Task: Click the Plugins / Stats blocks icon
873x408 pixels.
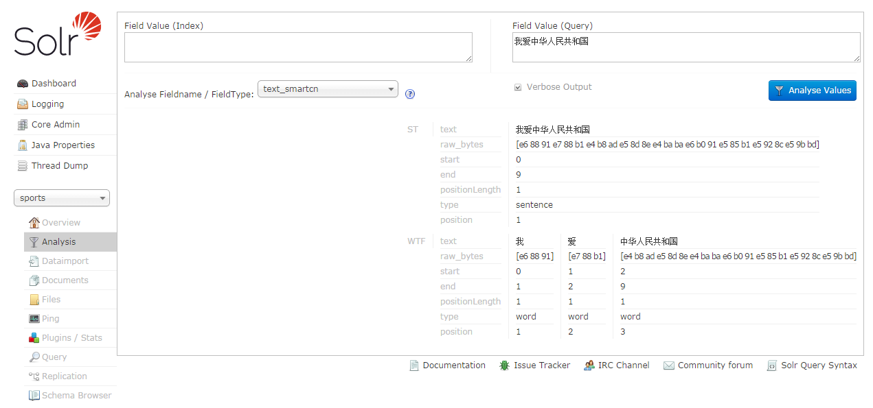Action: (34, 338)
